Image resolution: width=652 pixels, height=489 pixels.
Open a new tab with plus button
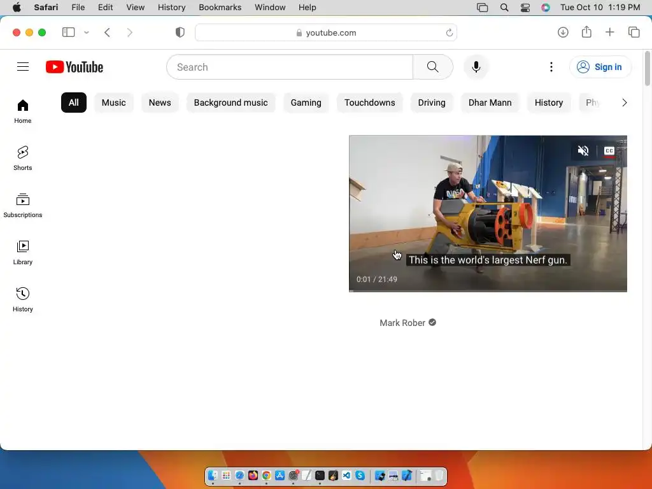tap(609, 32)
